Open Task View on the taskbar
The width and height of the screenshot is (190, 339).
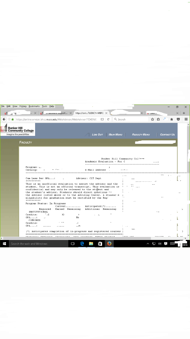point(73,244)
